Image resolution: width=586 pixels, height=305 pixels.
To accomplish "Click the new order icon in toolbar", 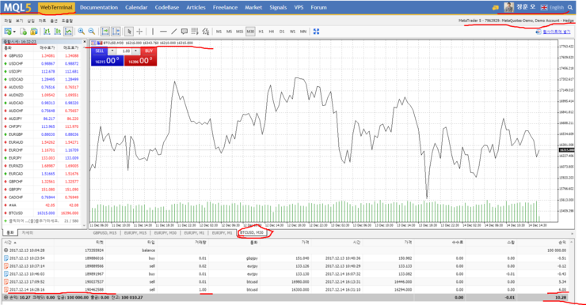I will coord(7,32).
